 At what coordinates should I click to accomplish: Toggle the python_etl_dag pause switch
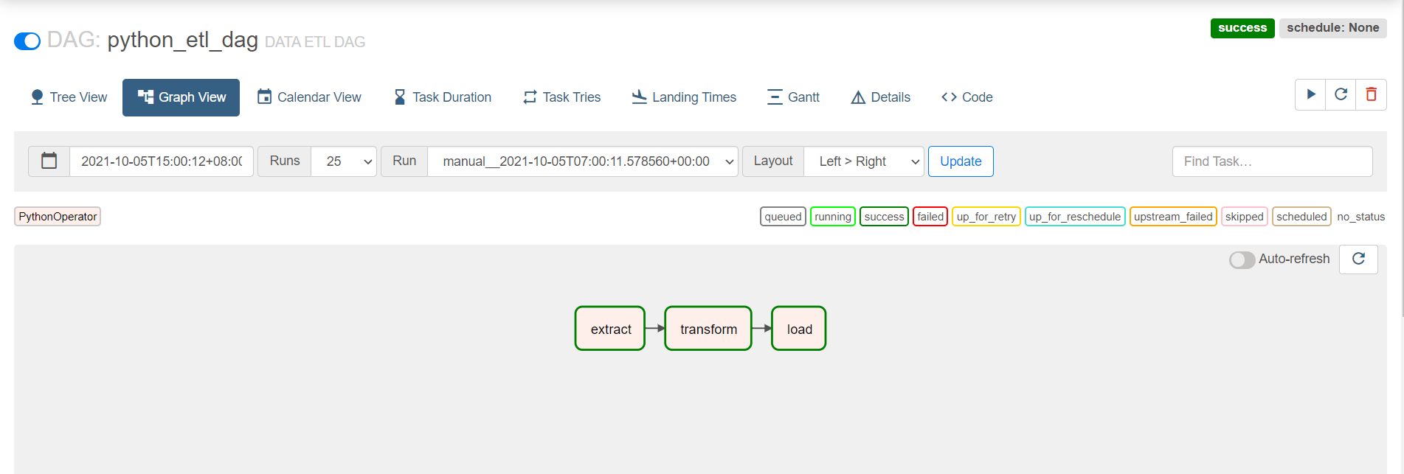click(27, 41)
